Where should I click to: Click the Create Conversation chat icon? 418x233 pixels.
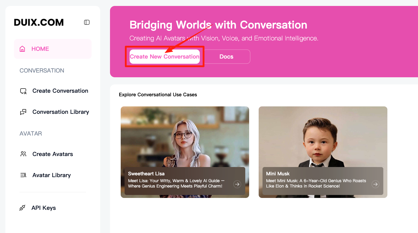[23, 91]
